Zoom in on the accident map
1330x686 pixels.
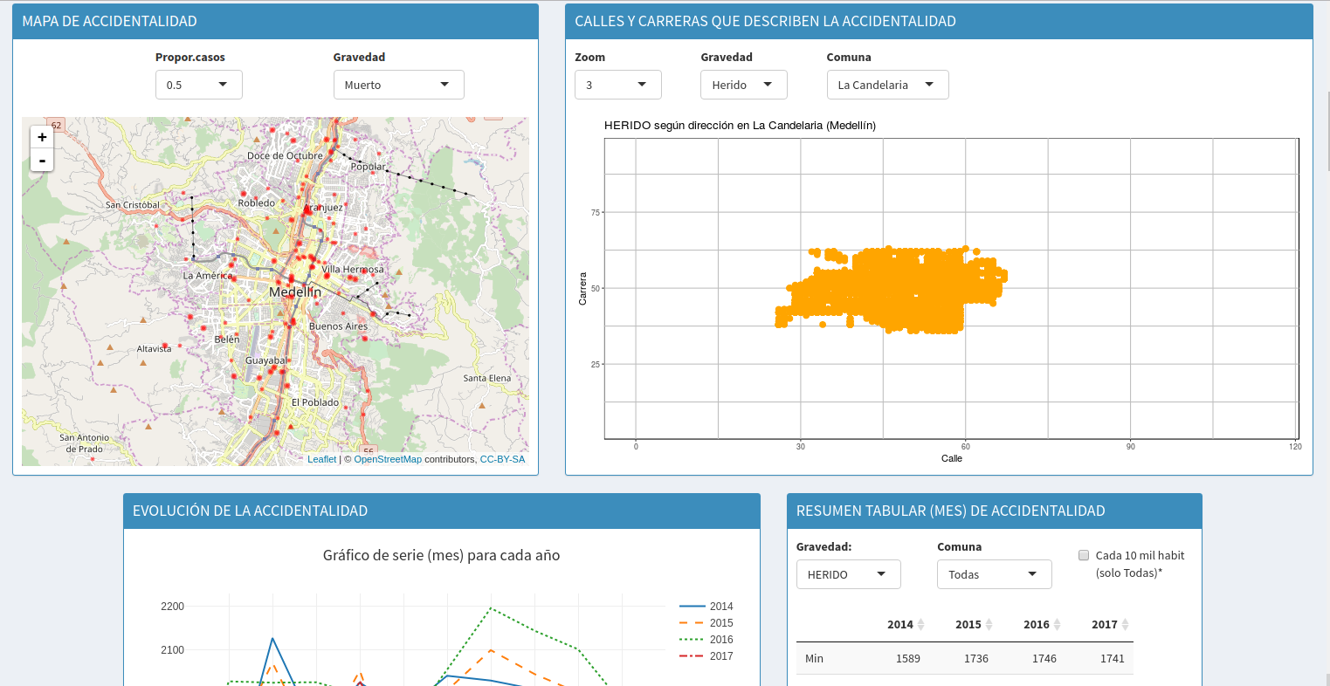click(42, 137)
